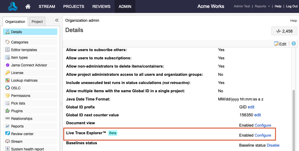Click the Categories tag icon
This screenshot has height=151, width=299.
click(x=7, y=42)
